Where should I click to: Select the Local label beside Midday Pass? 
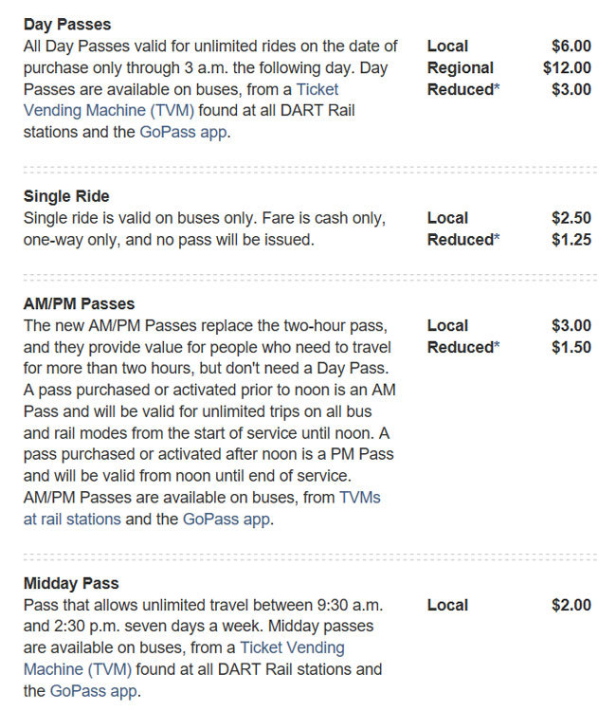tap(447, 605)
